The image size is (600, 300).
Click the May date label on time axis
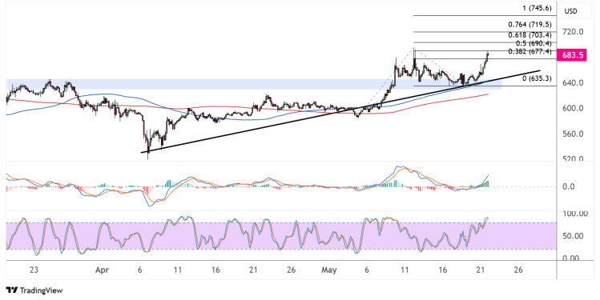[329, 270]
